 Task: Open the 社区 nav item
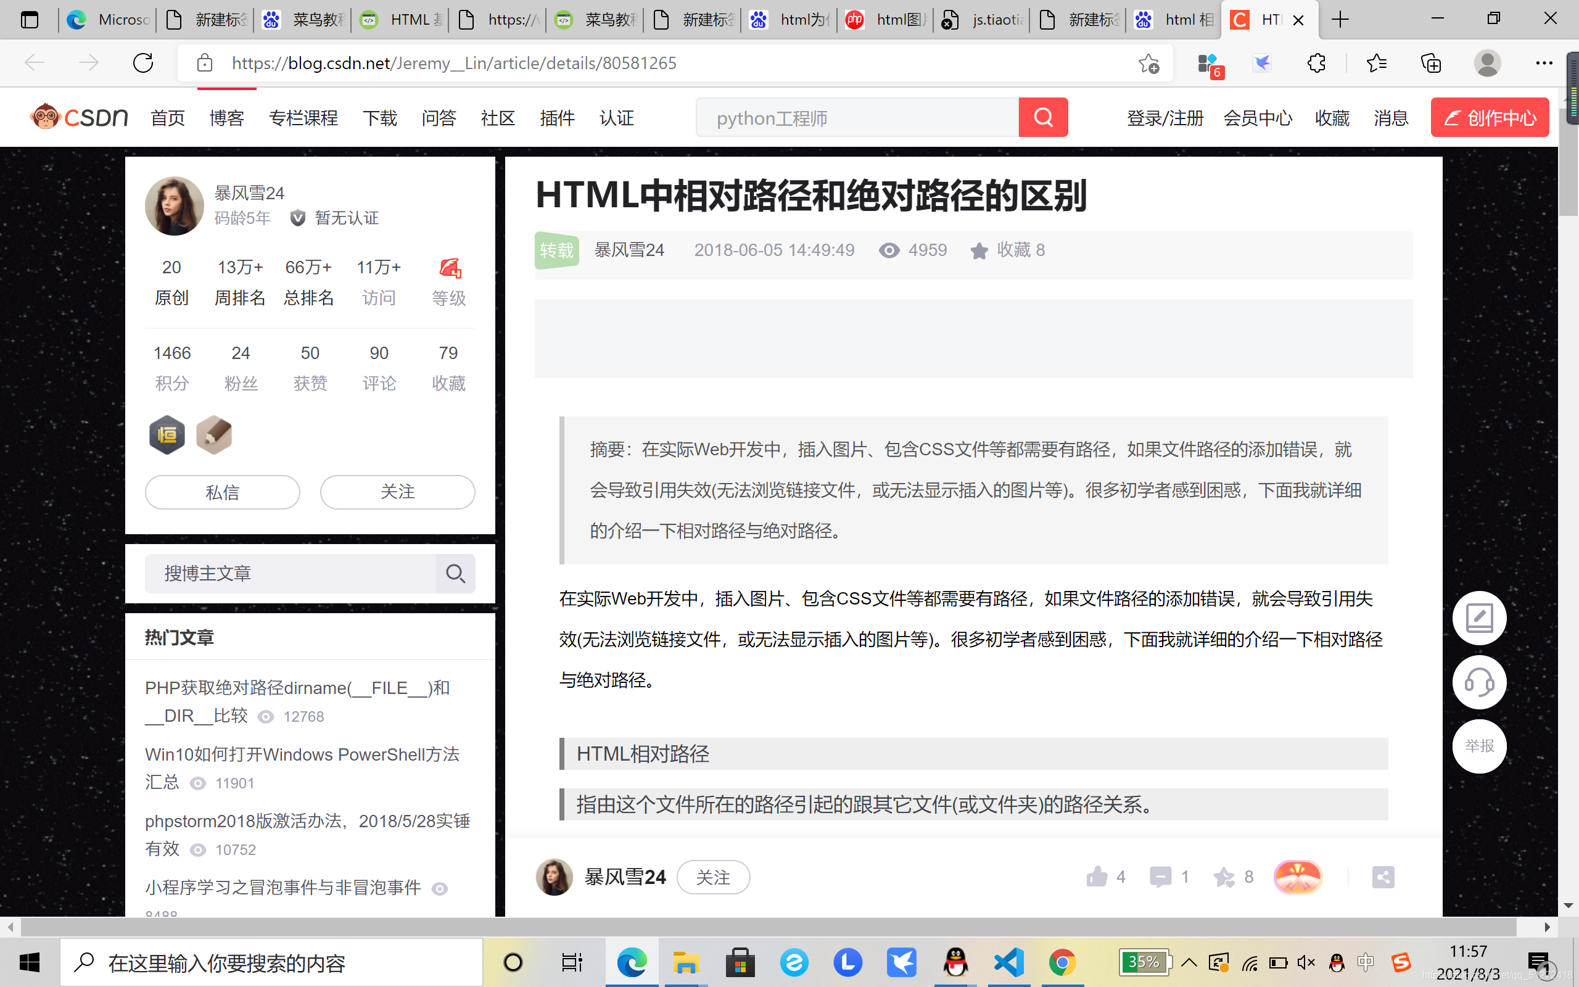coord(498,118)
